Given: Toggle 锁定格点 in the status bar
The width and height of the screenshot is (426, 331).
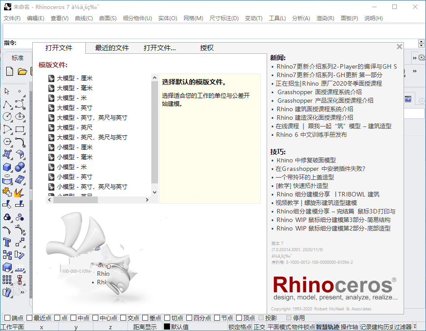Looking at the screenshot, I should tap(240, 327).
